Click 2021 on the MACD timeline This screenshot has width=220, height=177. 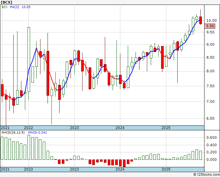[5, 169]
